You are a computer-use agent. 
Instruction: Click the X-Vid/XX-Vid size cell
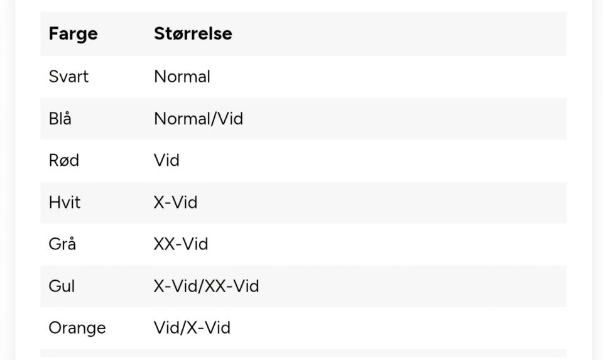206,286
